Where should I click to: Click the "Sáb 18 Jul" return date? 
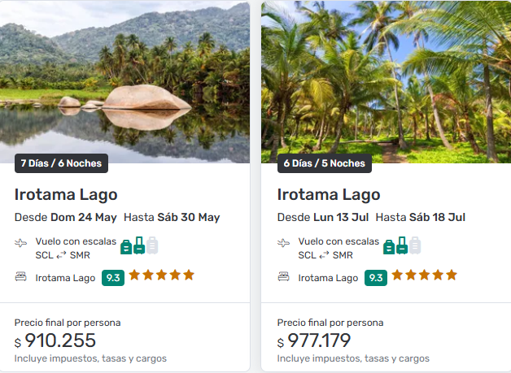pyautogui.click(x=437, y=218)
